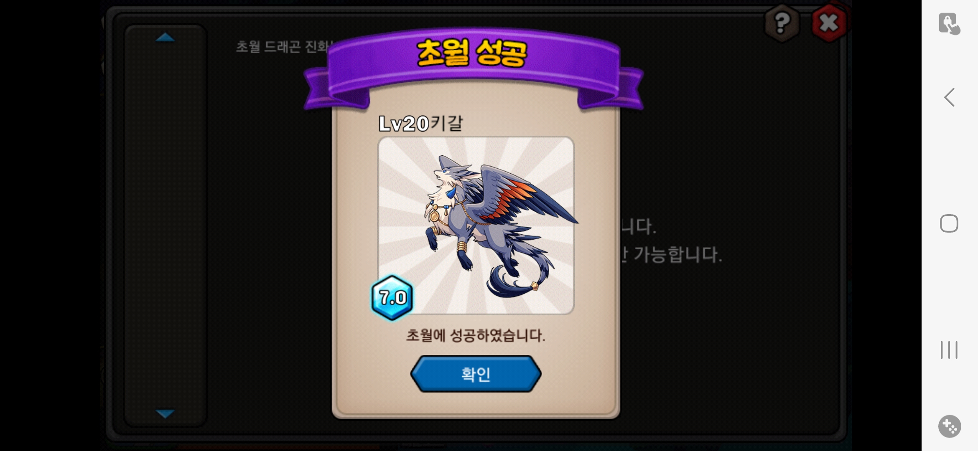Open recent apps with three-bar icon
The height and width of the screenshot is (451, 978).
(949, 350)
